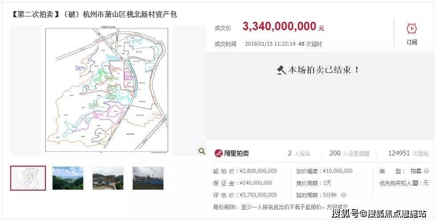The width and height of the screenshot is (436, 223).
Task: Click the 竞价规则 bidding rules text
Action: coord(281,207)
